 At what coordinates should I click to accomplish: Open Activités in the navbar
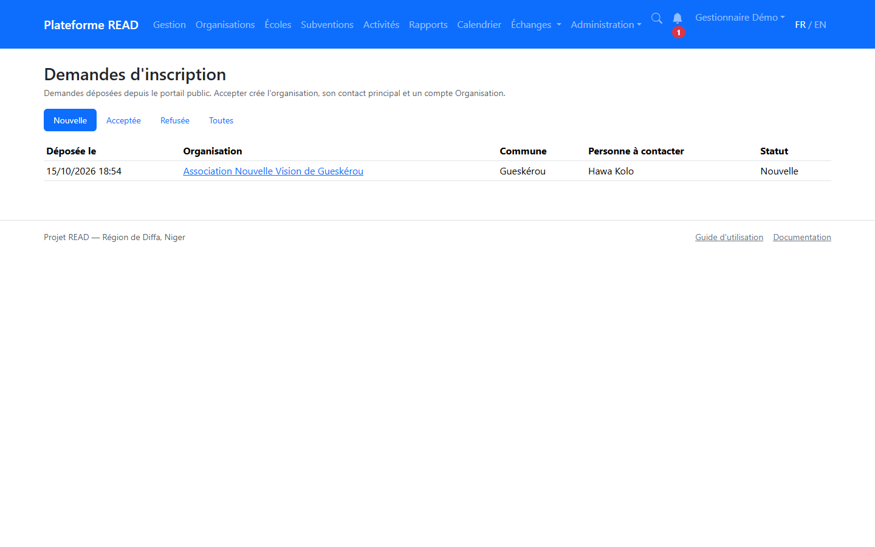click(x=381, y=25)
